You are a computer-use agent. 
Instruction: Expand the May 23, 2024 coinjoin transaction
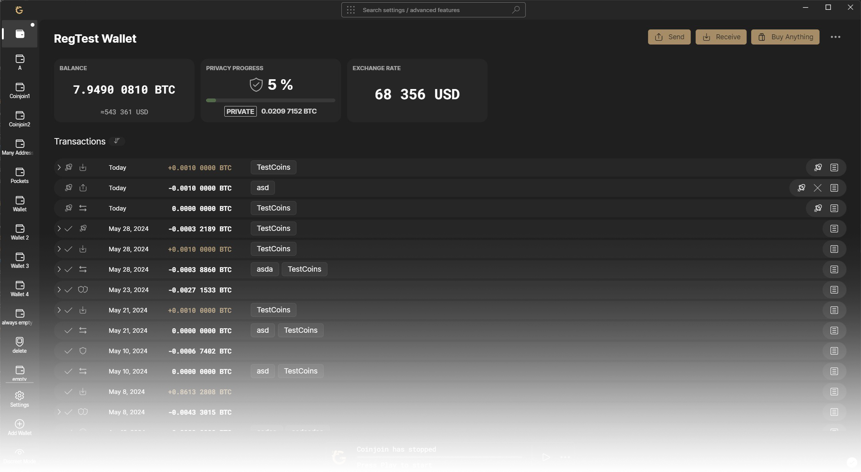pyautogui.click(x=59, y=290)
